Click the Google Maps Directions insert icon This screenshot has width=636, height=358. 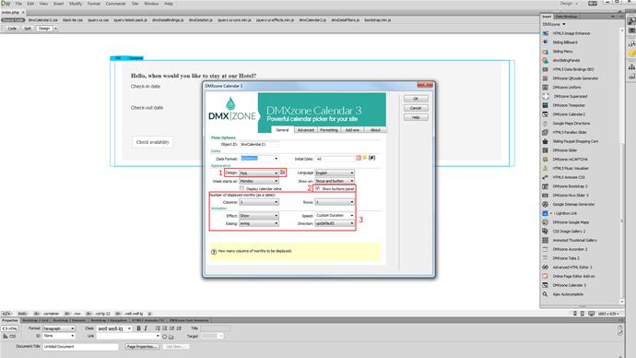tap(545, 124)
